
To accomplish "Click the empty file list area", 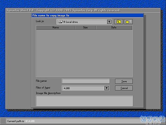I will coord(84,53).
